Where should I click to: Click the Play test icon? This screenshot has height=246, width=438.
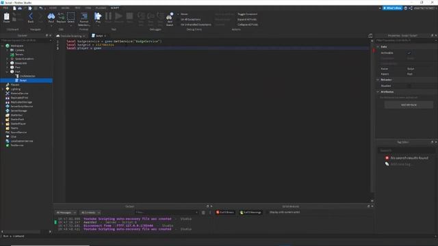98,16
